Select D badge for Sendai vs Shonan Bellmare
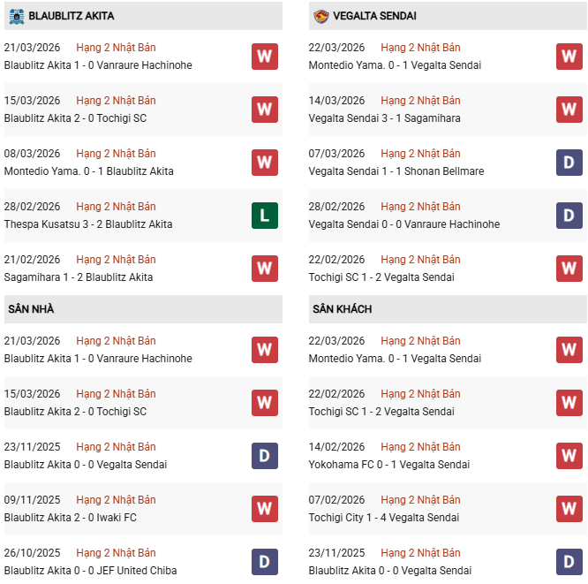This screenshot has width=588, height=584. pos(569,162)
